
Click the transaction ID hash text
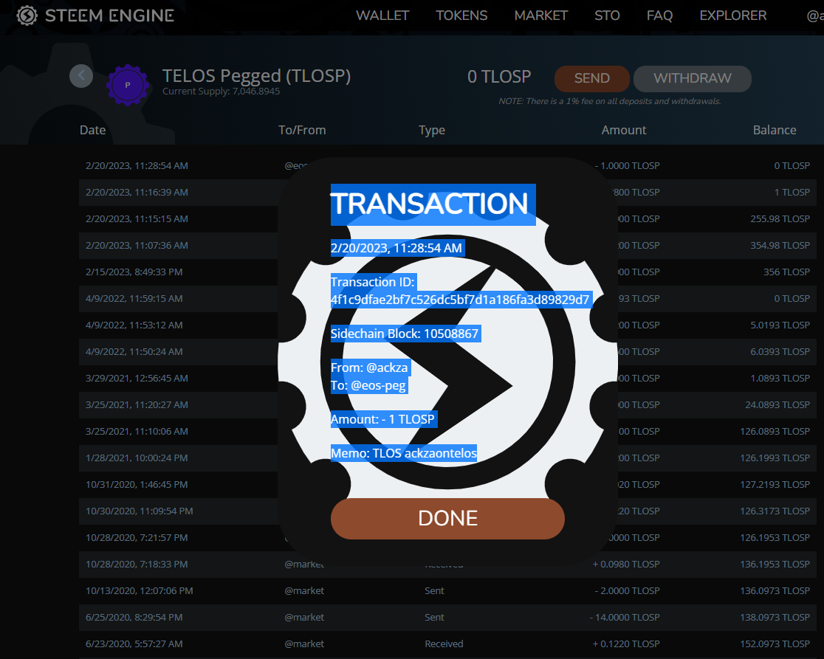point(460,300)
